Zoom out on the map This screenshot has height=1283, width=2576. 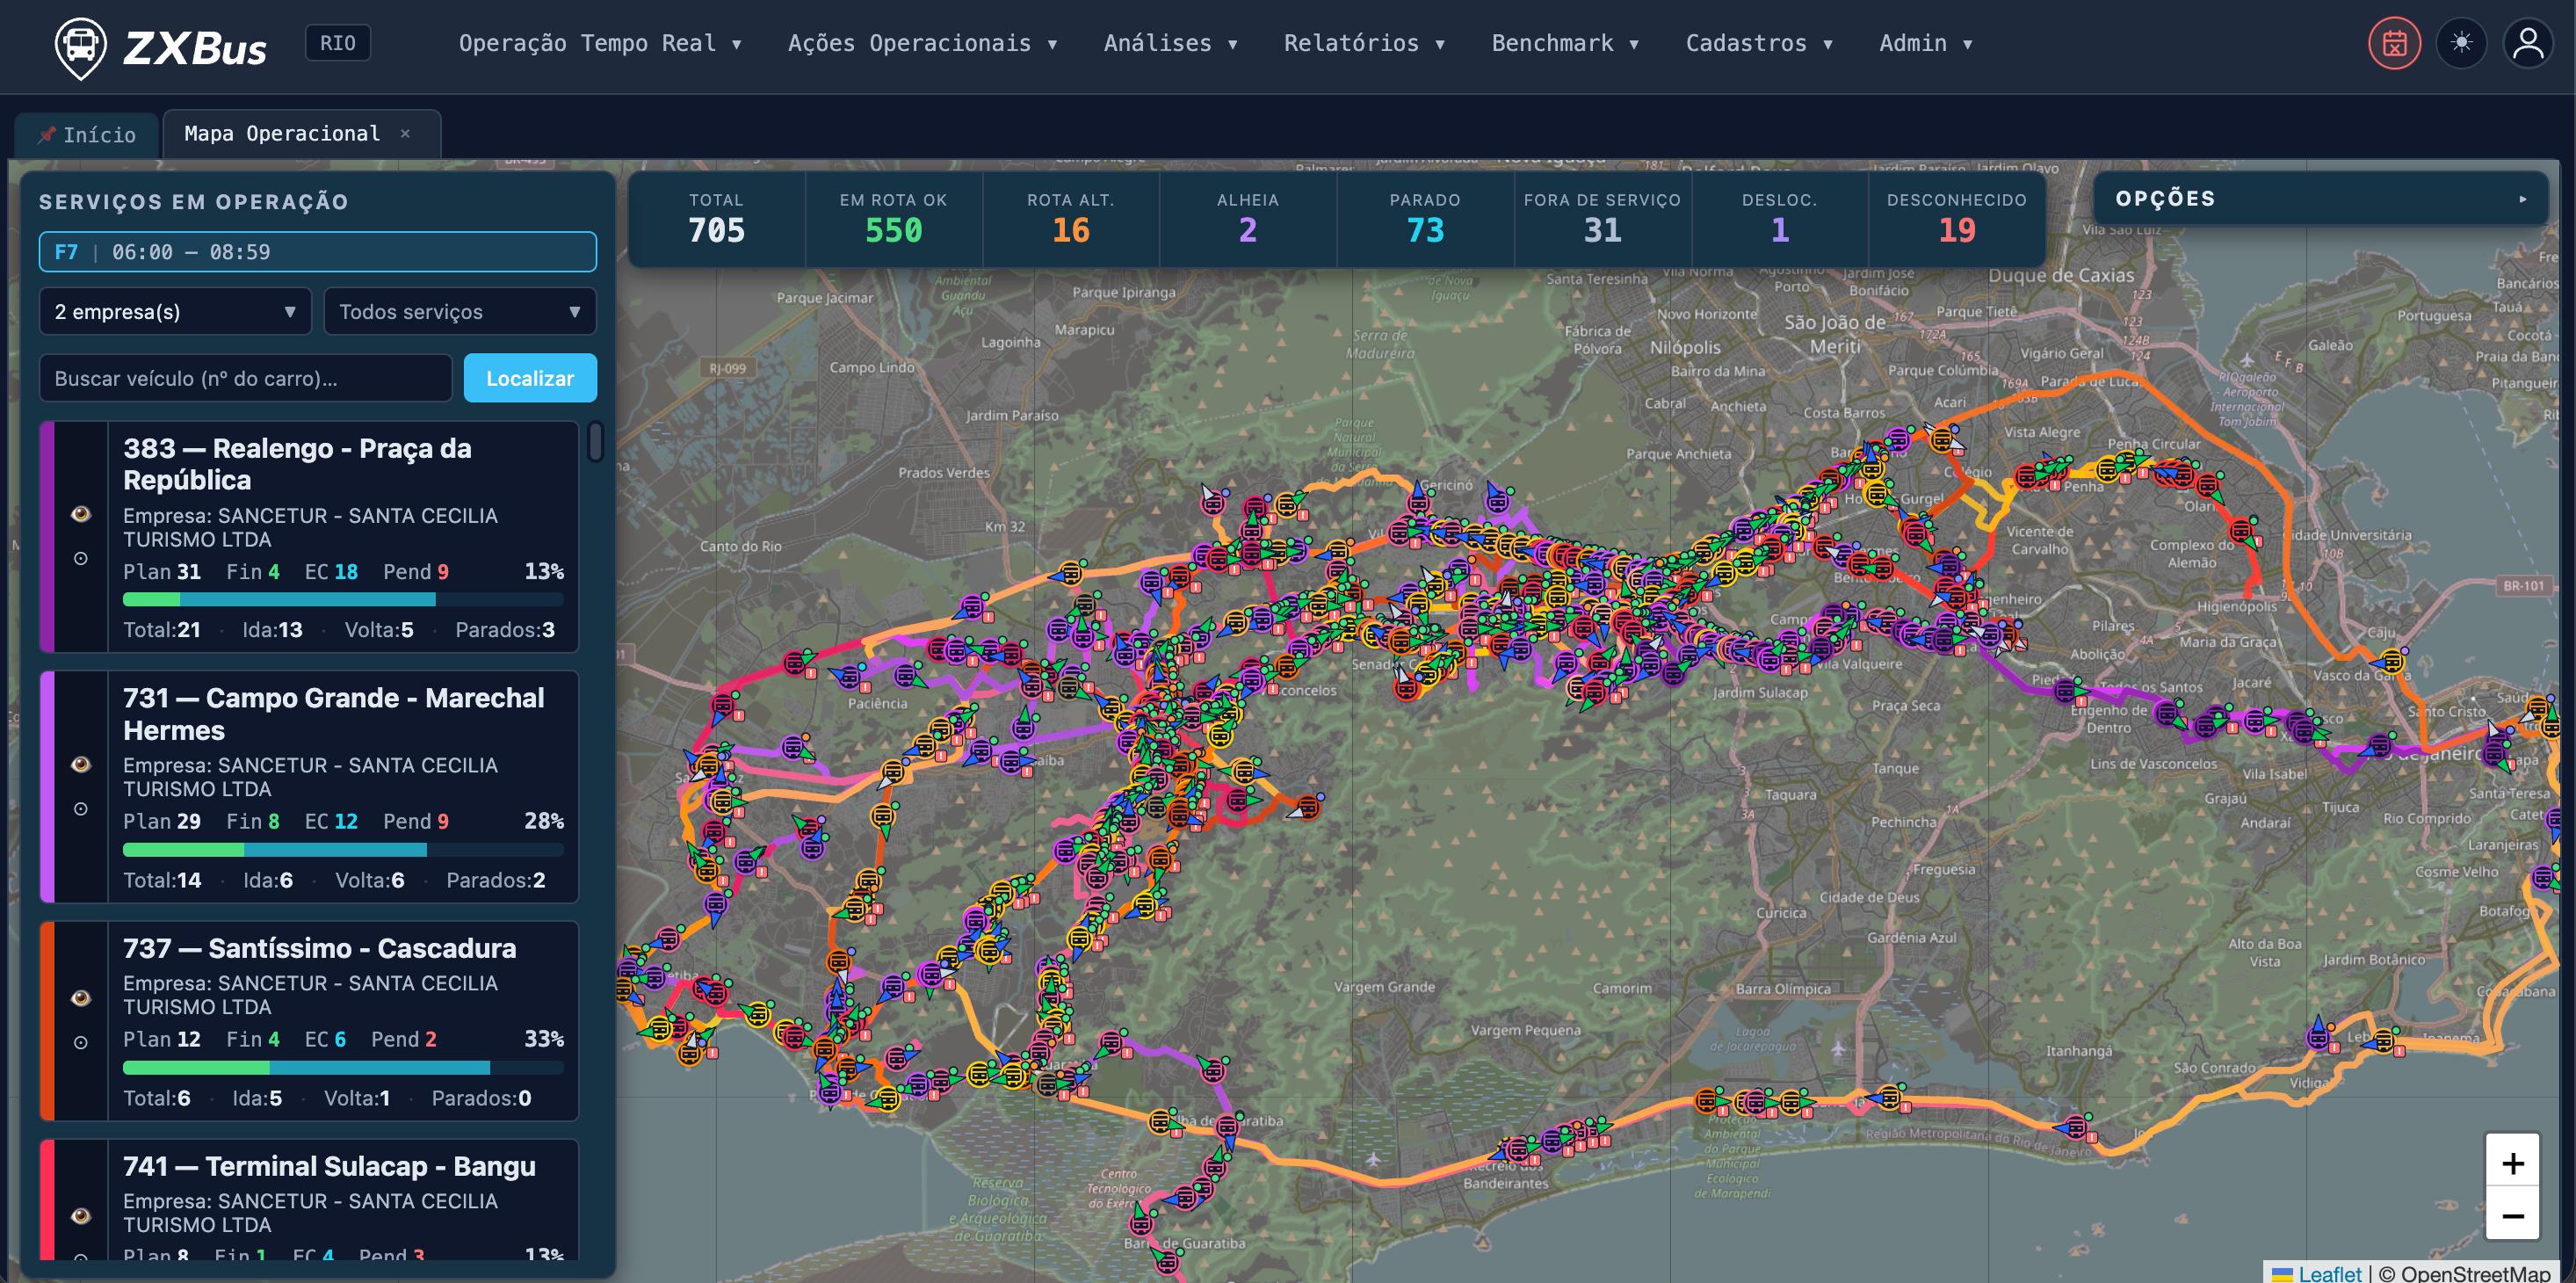coord(2512,1215)
